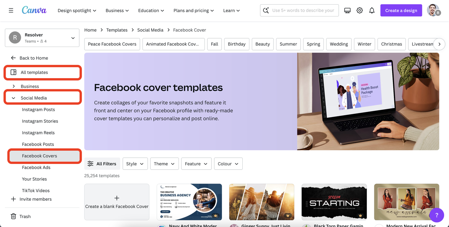449x227 pixels.
Task: Select the Beauty category chip
Action: [x=263, y=44]
